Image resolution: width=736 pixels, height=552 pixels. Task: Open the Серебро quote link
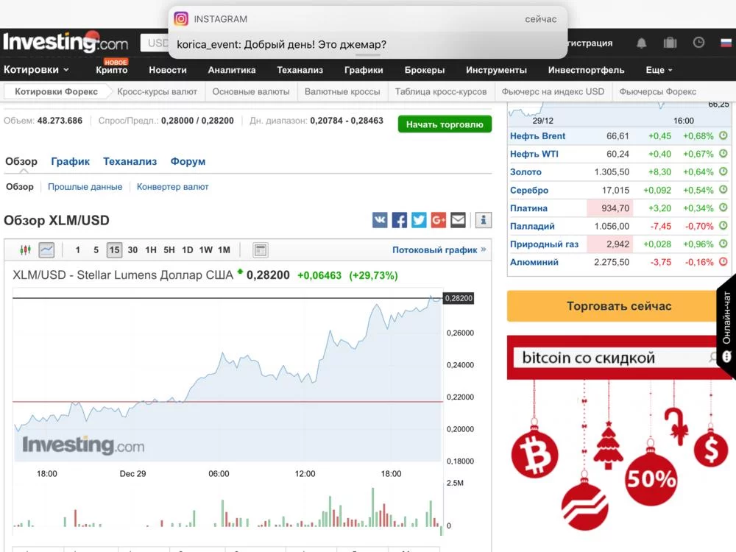click(529, 190)
